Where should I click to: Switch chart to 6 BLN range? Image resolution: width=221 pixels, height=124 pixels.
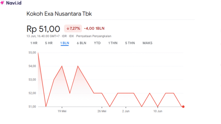[81, 43]
